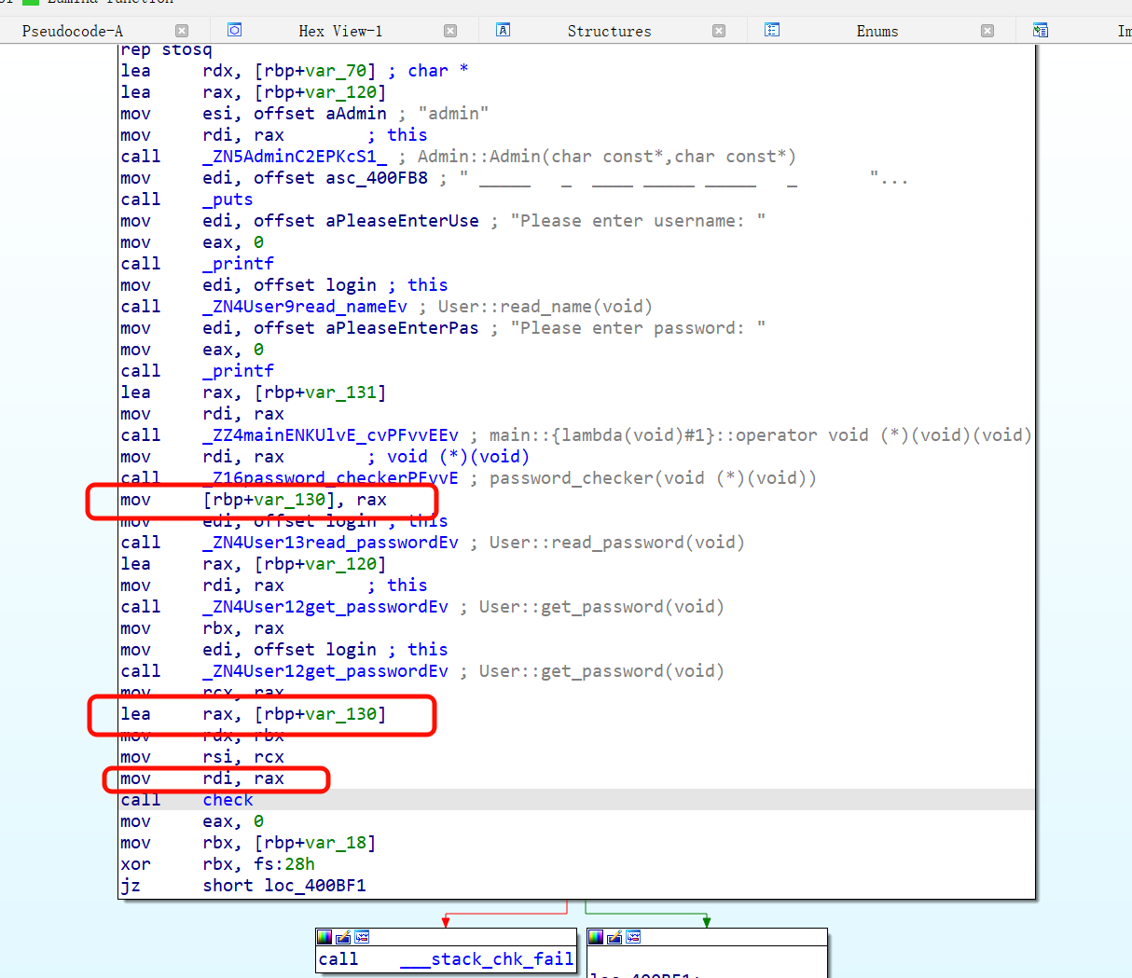Image resolution: width=1132 pixels, height=978 pixels.
Task: Click 'mov rbx, rax' instruction
Action: tap(202, 627)
